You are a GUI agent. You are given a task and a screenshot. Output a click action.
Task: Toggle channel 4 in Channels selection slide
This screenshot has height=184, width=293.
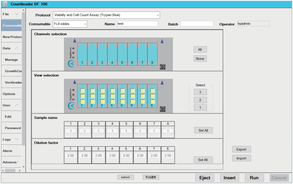tap(112, 54)
